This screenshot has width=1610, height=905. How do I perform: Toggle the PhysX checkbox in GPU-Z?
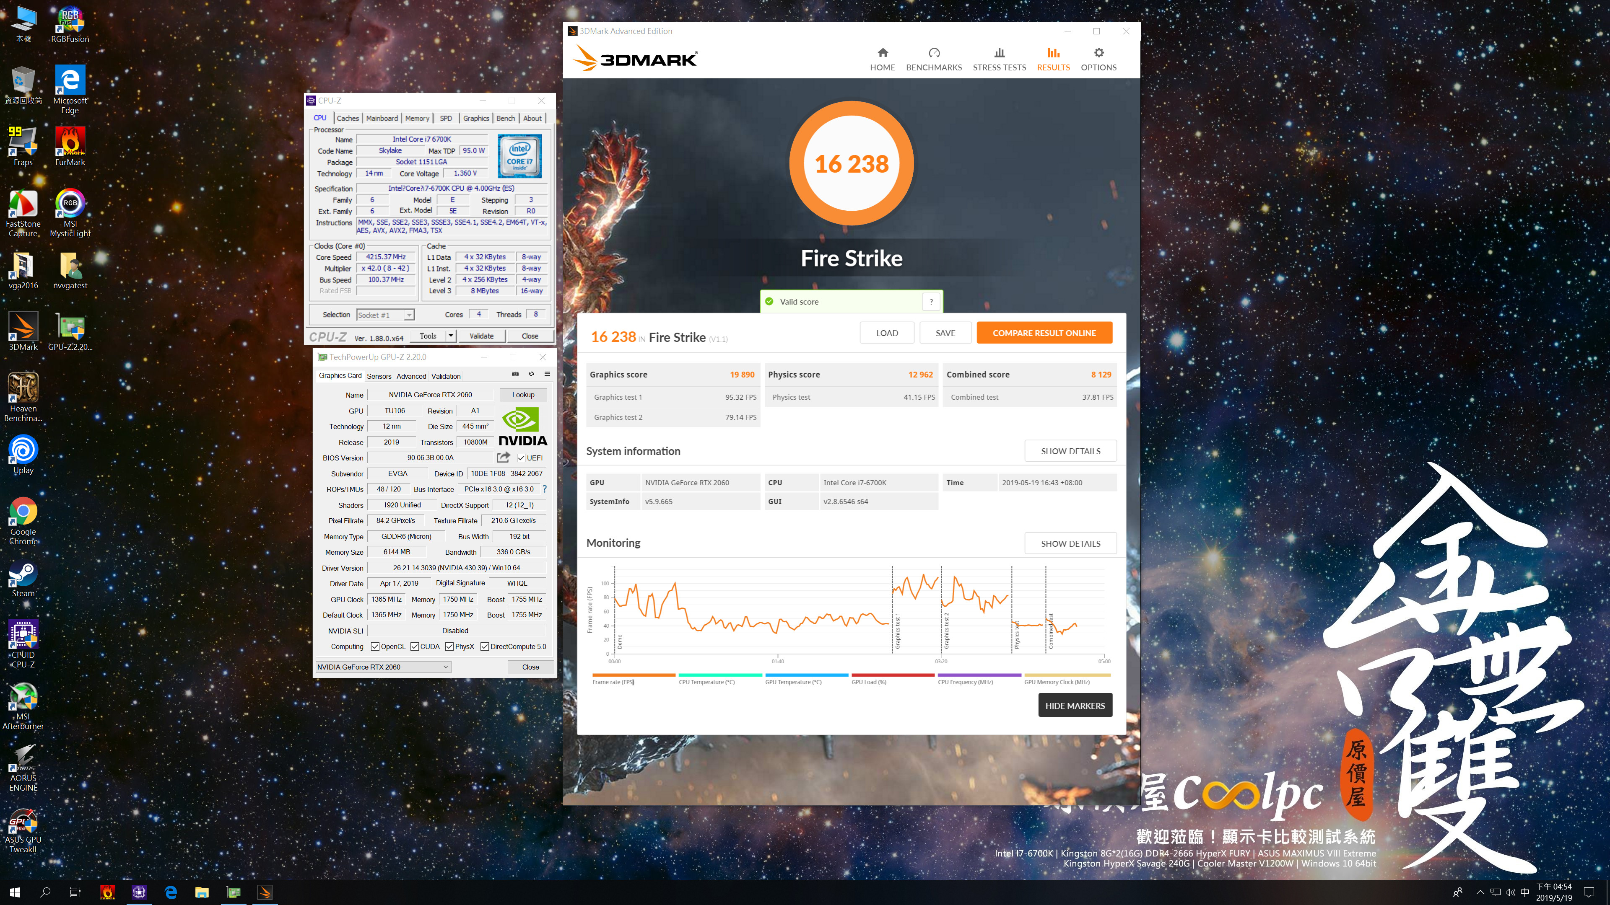[449, 646]
